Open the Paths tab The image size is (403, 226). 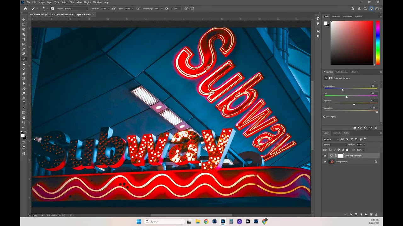[346, 133]
